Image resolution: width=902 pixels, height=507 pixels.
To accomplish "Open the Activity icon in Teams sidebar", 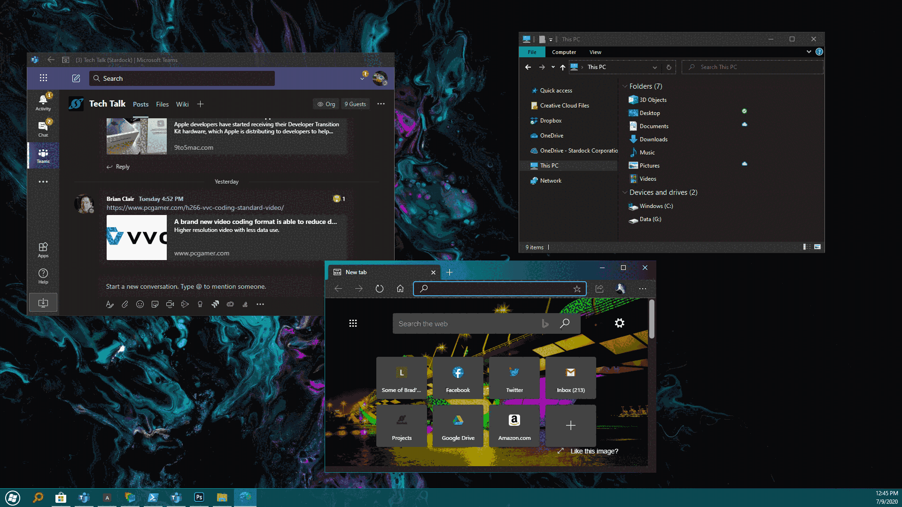I will coord(43,100).
